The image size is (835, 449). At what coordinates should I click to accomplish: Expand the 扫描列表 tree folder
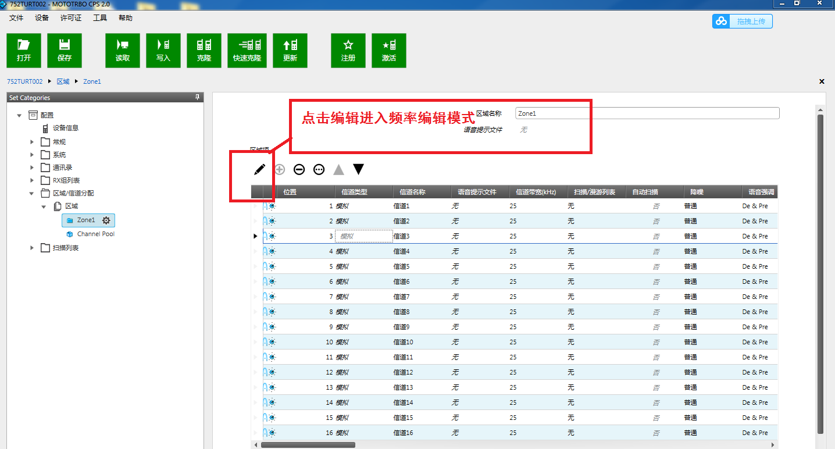tap(32, 248)
